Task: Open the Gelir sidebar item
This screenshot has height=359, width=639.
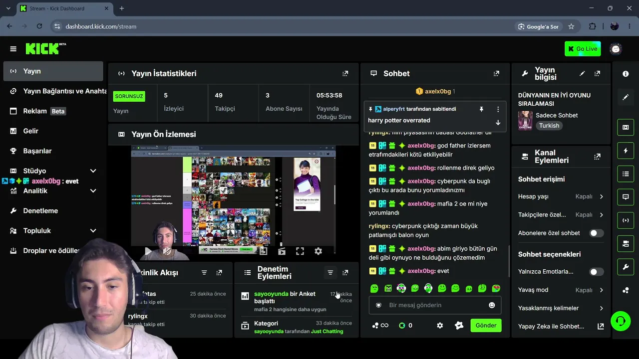Action: pos(53,131)
